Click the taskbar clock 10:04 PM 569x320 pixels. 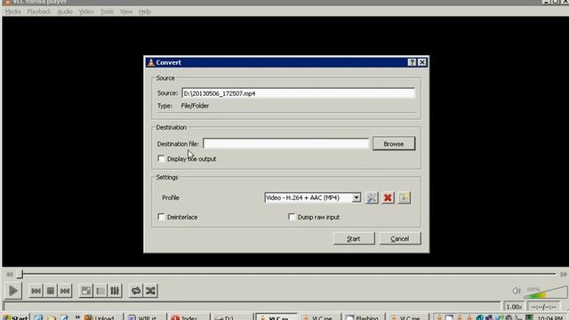[550, 317]
